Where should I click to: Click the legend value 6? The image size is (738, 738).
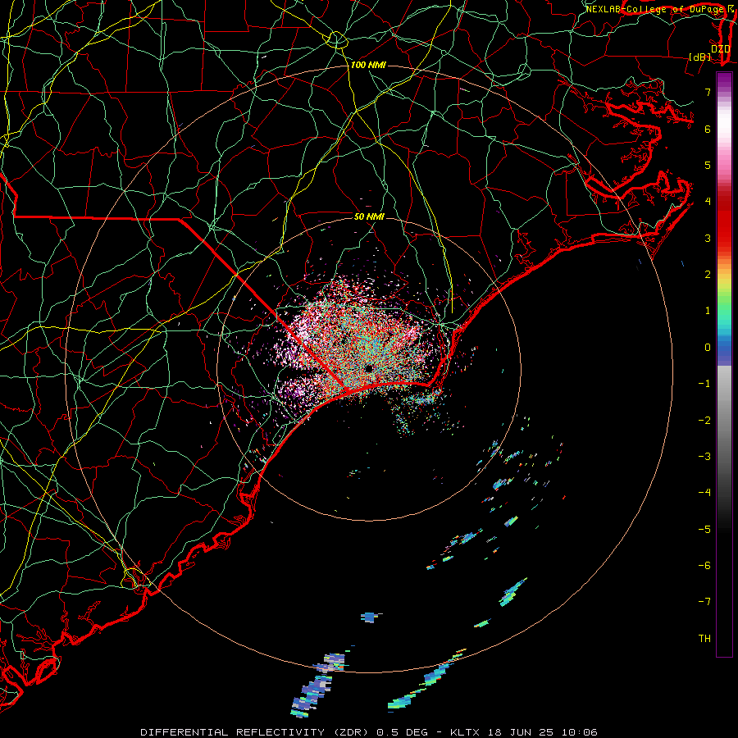[x=708, y=129]
